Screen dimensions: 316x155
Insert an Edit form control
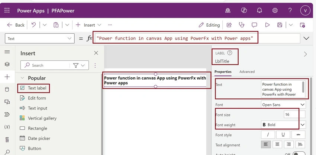pos(33,98)
